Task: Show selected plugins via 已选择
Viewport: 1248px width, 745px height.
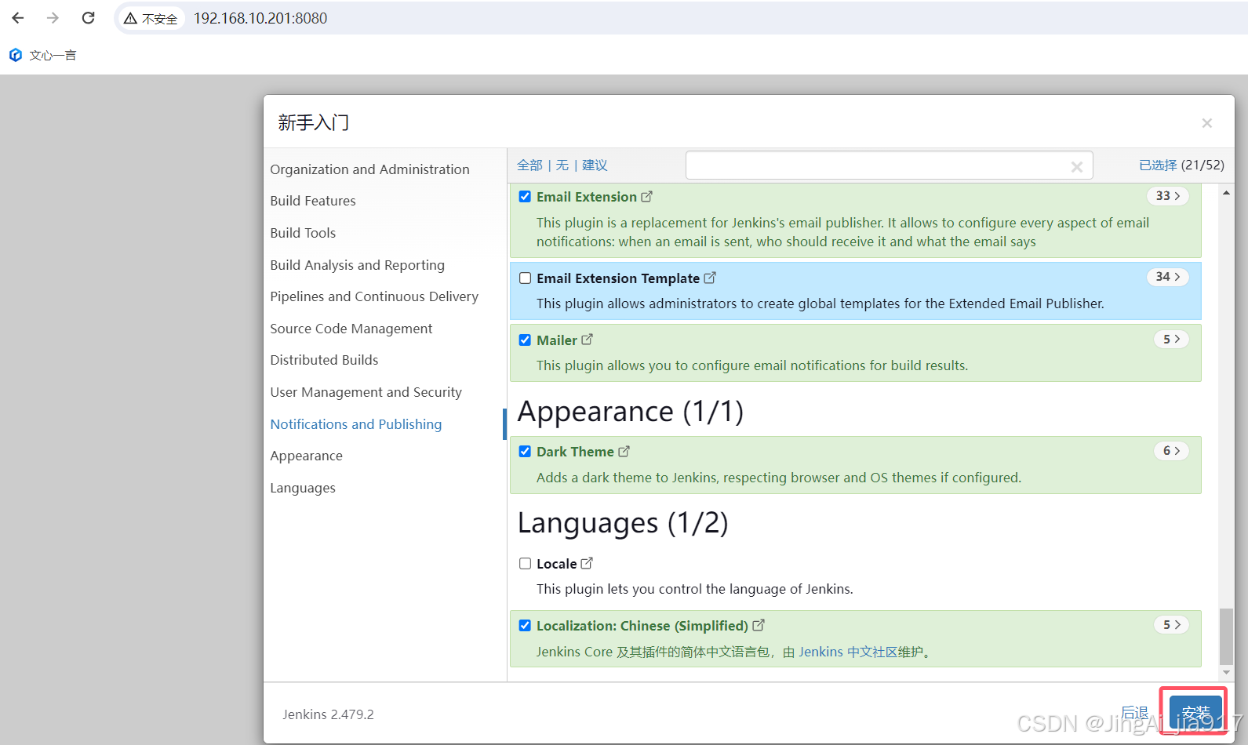Action: [x=1158, y=165]
